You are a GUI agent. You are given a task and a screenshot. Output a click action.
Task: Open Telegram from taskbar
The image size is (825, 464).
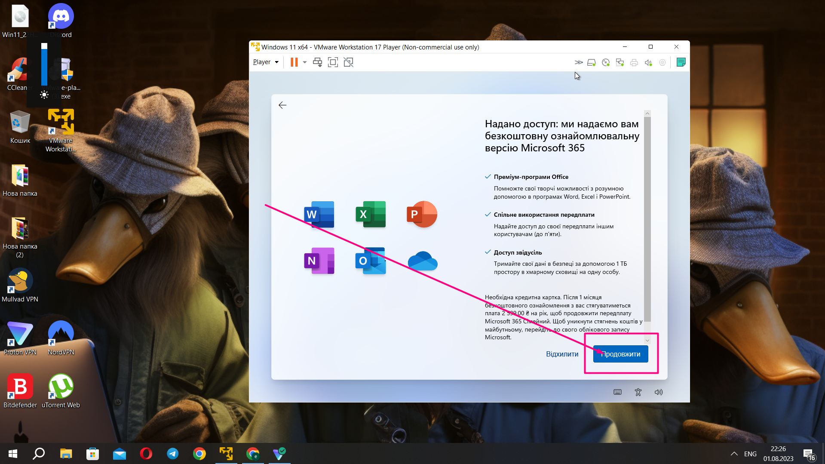point(173,454)
